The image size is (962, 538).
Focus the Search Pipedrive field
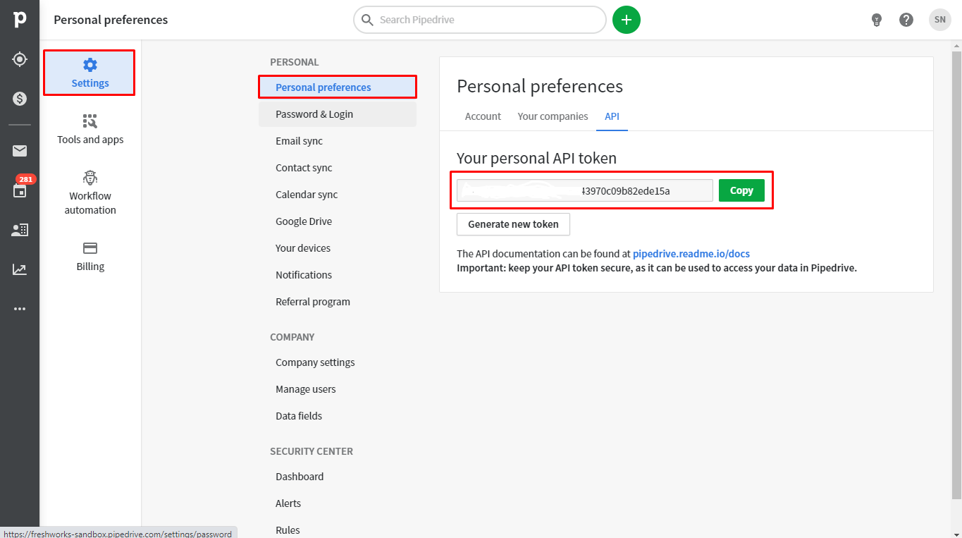point(479,20)
